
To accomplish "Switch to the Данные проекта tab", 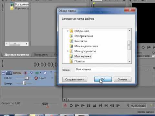I will pos(17,55).
